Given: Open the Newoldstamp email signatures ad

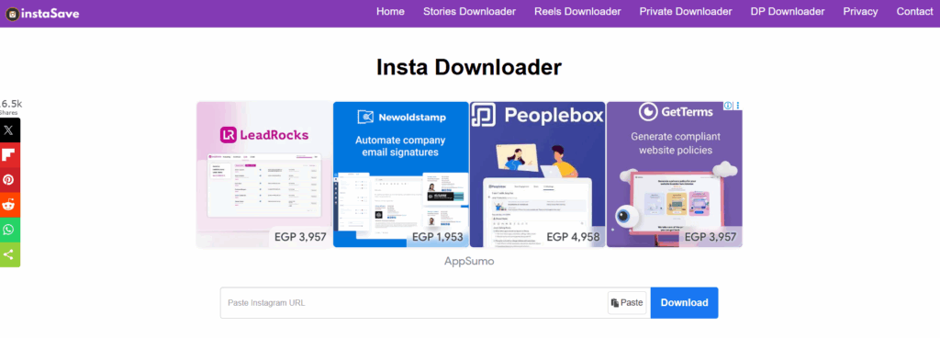Looking at the screenshot, I should [401, 175].
